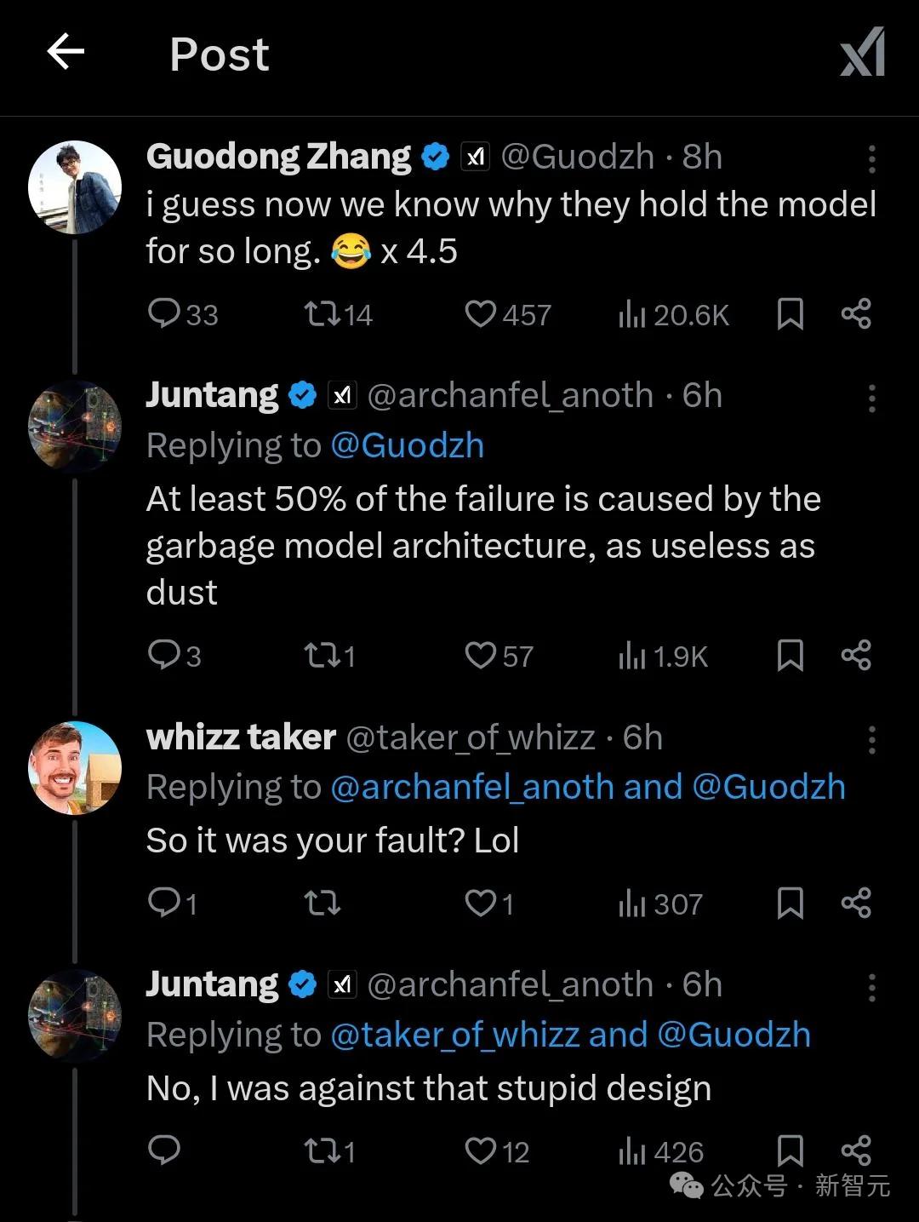Viewport: 919px width, 1222px height.
Task: Like Juntang's reply with 57 likes
Action: pos(481,656)
